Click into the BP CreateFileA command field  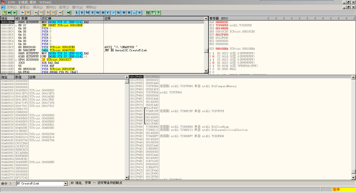(x=40, y=184)
